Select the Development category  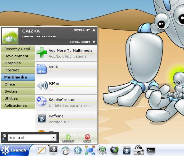point(18,56)
